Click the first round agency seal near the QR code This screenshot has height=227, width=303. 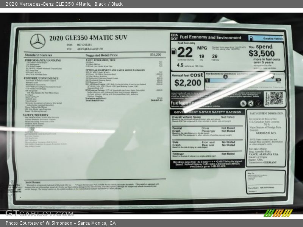click(x=243, y=103)
